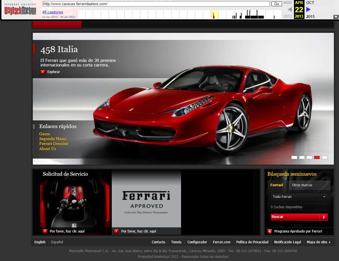Select the first slideshow indicator
Screen dimensions: 339x261
(294, 157)
